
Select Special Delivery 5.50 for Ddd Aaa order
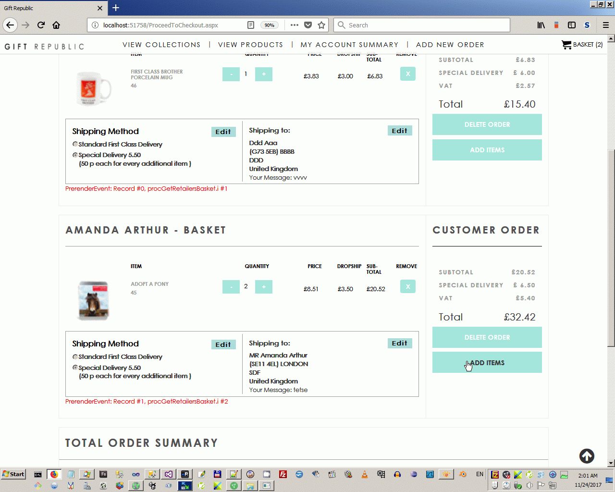[75, 155]
